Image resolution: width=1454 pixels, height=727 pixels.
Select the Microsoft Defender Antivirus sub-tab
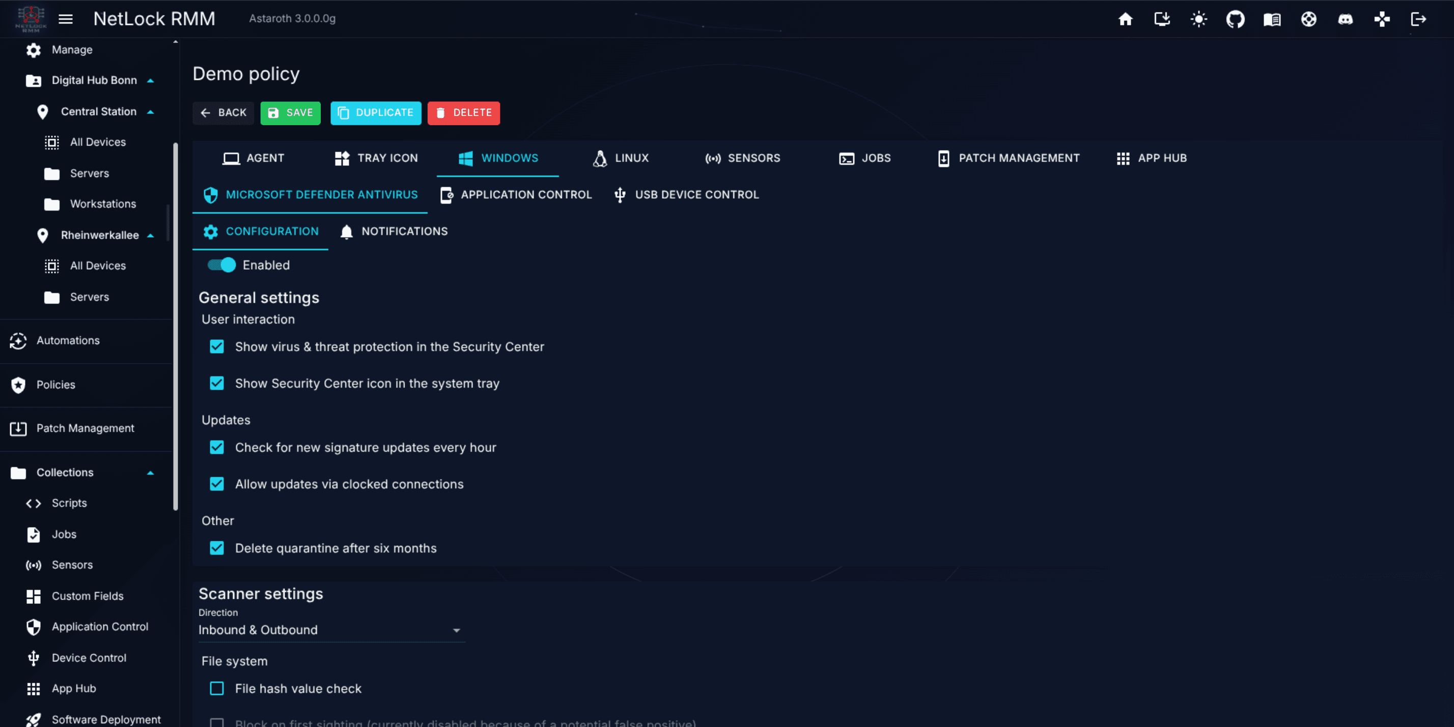[310, 195]
